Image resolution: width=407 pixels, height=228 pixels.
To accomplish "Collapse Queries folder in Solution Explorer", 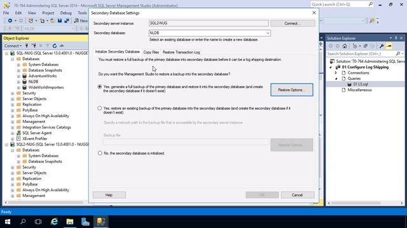I will point(336,79).
